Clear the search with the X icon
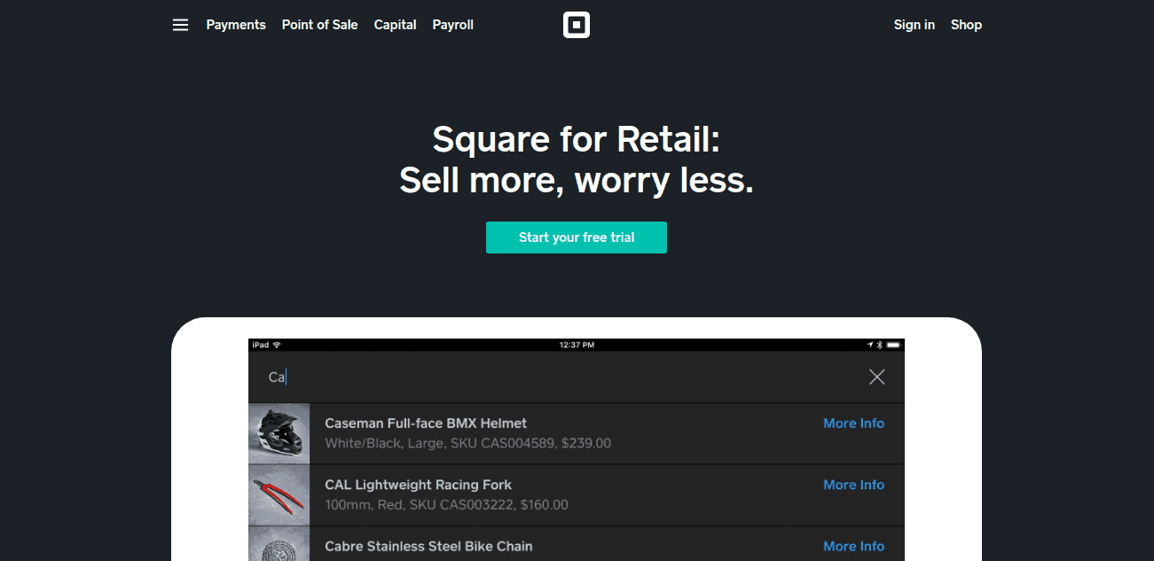The height and width of the screenshot is (561, 1154). 876,377
